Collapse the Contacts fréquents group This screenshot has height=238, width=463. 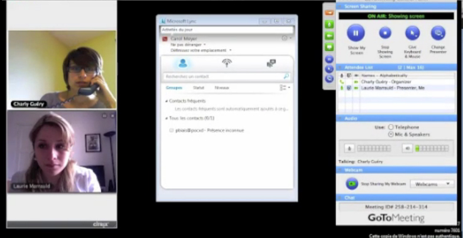pos(166,101)
